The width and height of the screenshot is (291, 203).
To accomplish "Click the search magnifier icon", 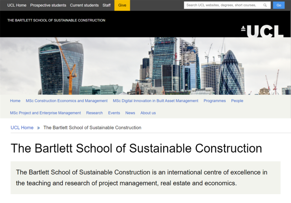I will [265, 5].
